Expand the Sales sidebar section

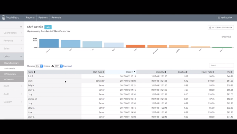(12, 48)
